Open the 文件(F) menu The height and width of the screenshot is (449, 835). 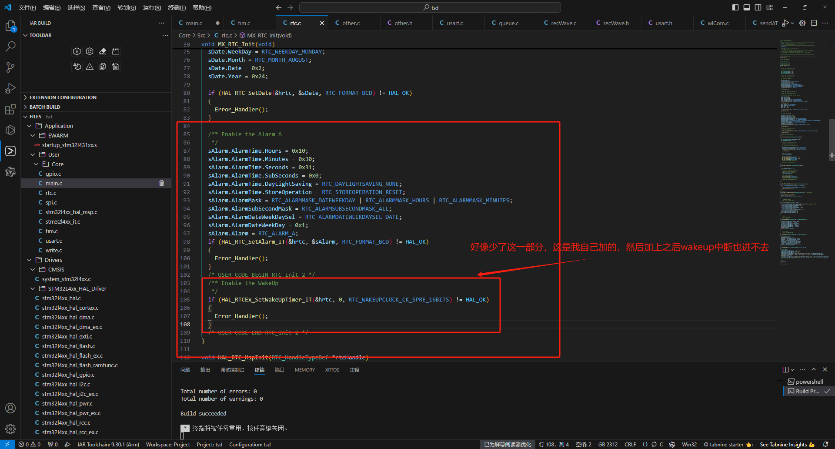27,7
